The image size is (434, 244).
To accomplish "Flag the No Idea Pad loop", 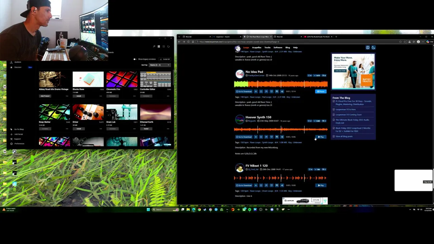I will point(266,91).
